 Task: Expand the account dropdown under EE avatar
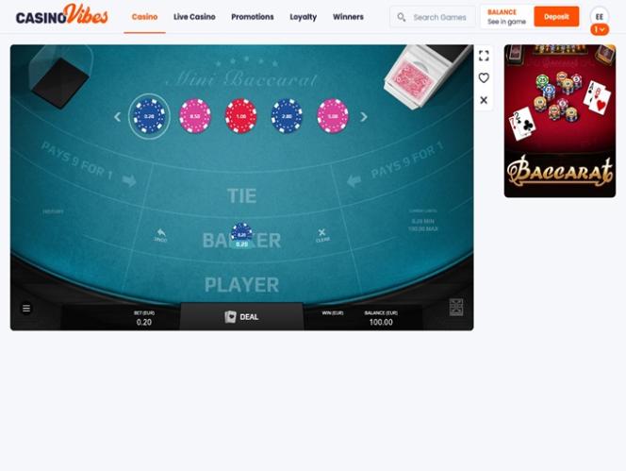(600, 29)
